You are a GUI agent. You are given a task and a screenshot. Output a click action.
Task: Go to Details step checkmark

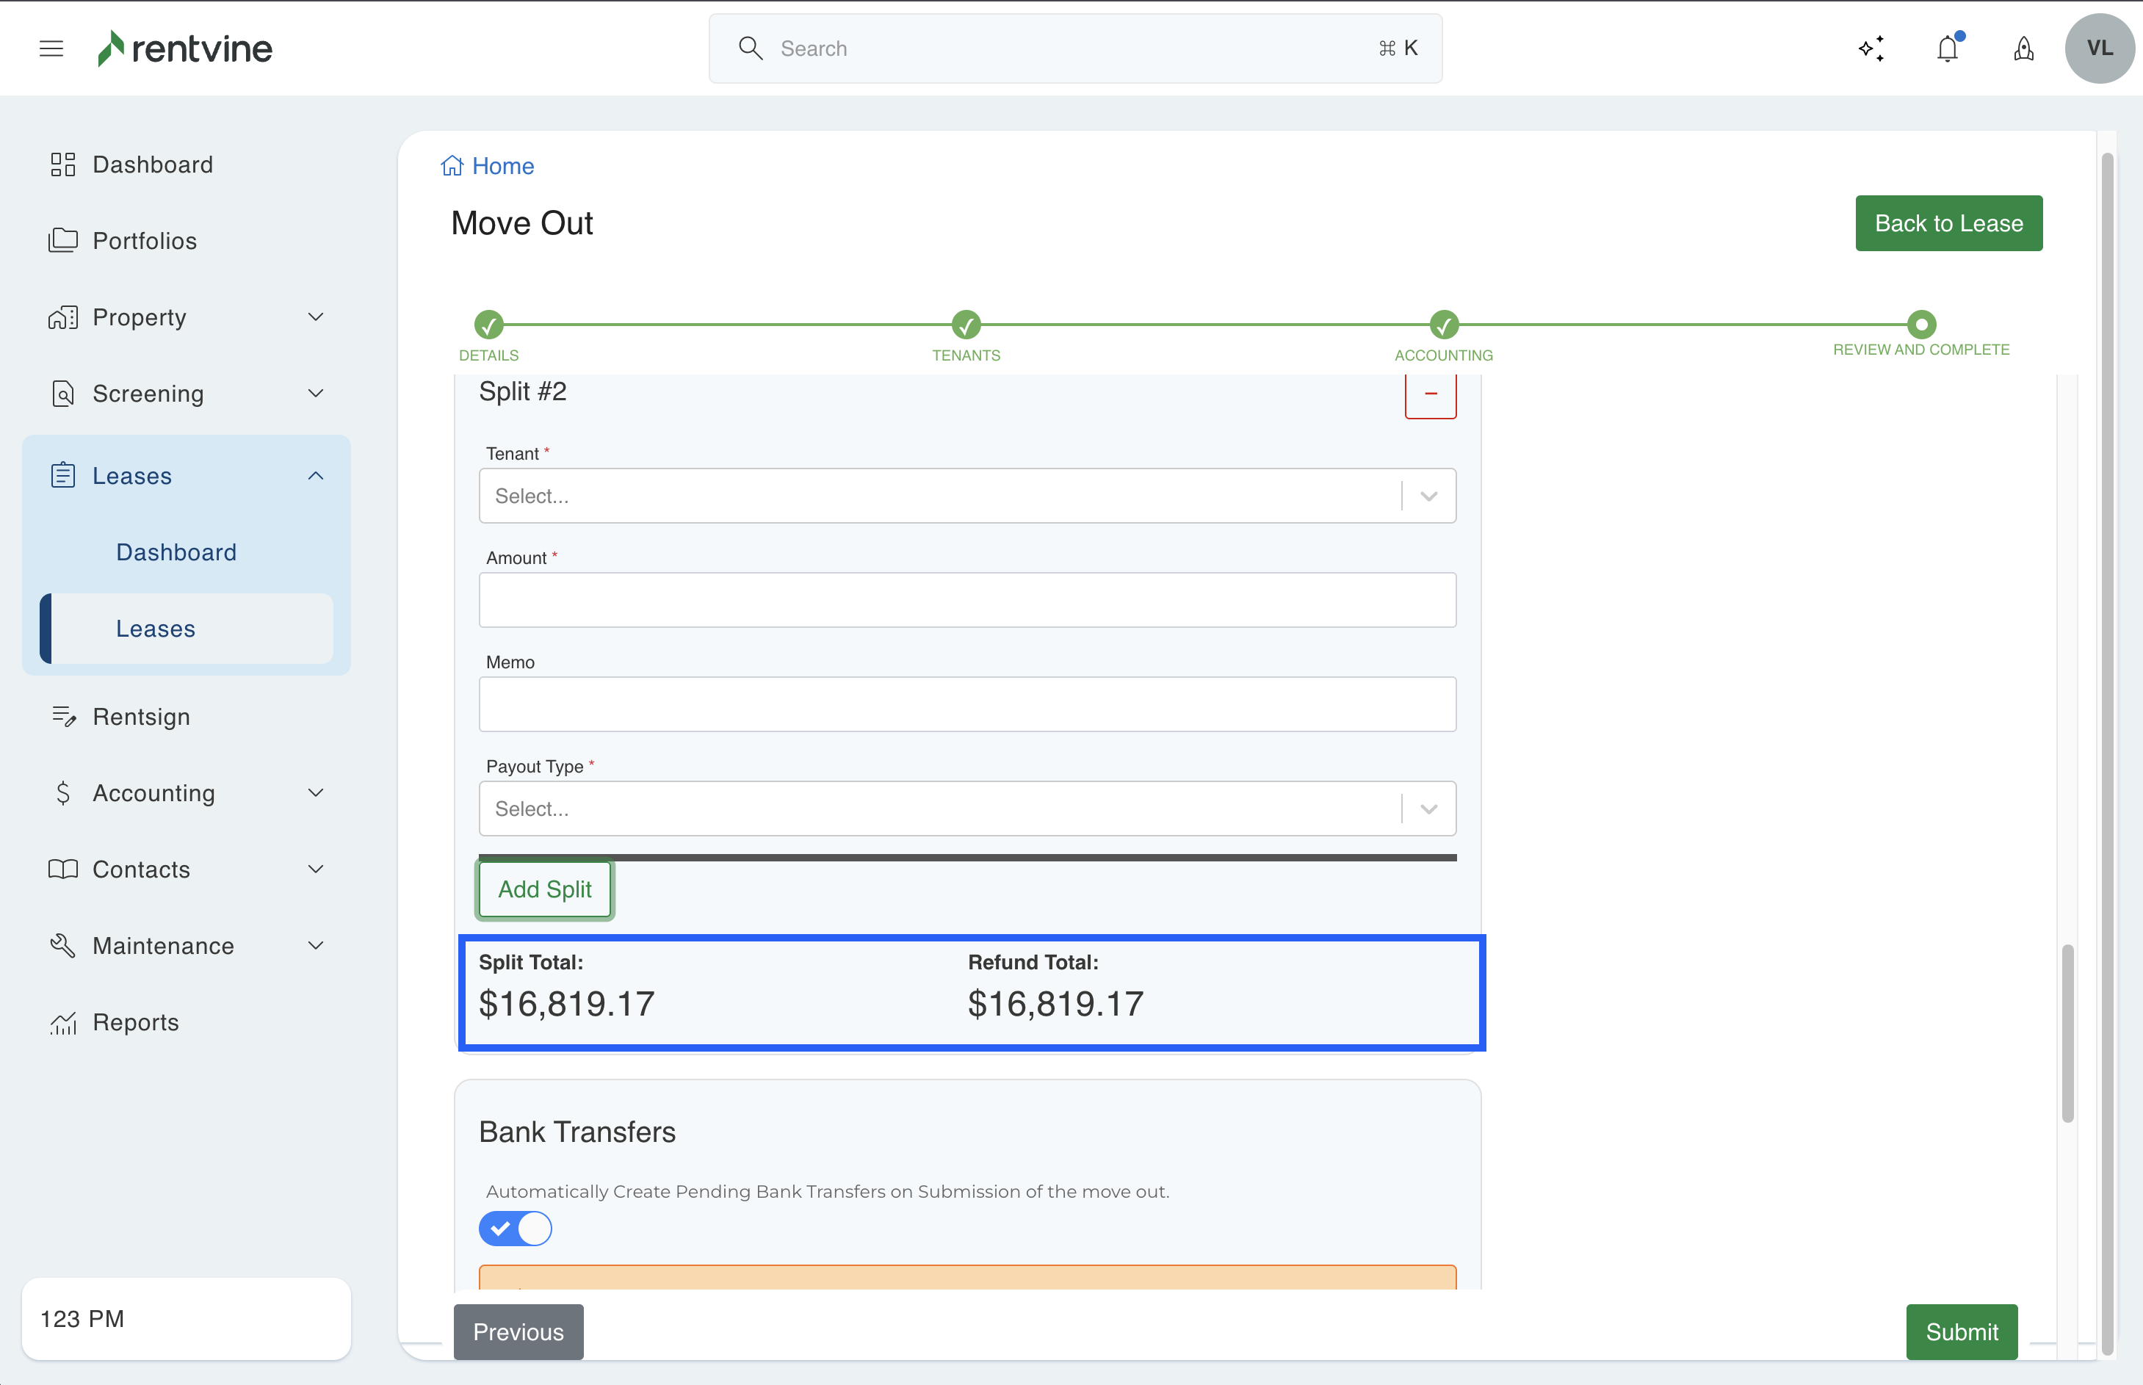pos(488,324)
